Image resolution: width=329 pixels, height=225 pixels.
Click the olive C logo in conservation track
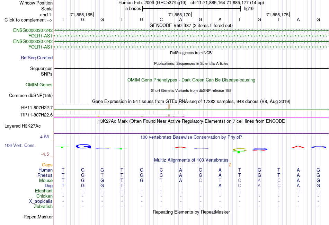[240, 150]
